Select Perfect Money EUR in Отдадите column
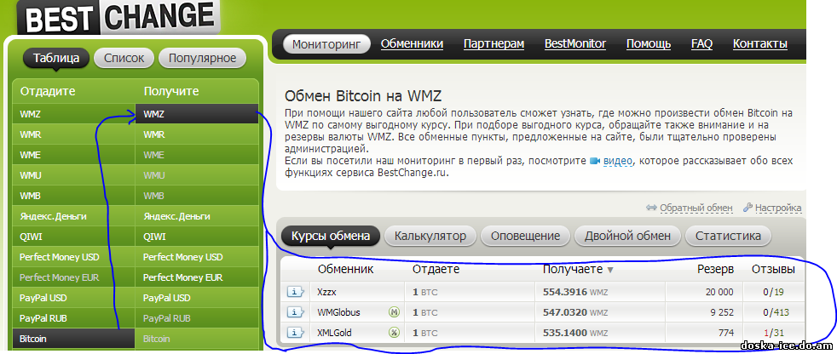837x354 pixels. point(73,277)
